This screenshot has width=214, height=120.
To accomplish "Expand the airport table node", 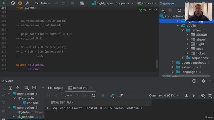I will [x=187, y=39].
